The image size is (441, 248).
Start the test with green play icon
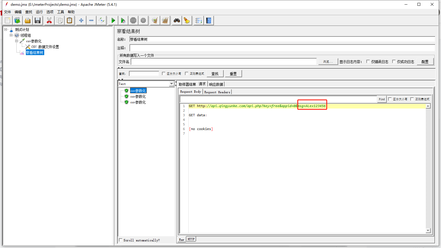[113, 20]
